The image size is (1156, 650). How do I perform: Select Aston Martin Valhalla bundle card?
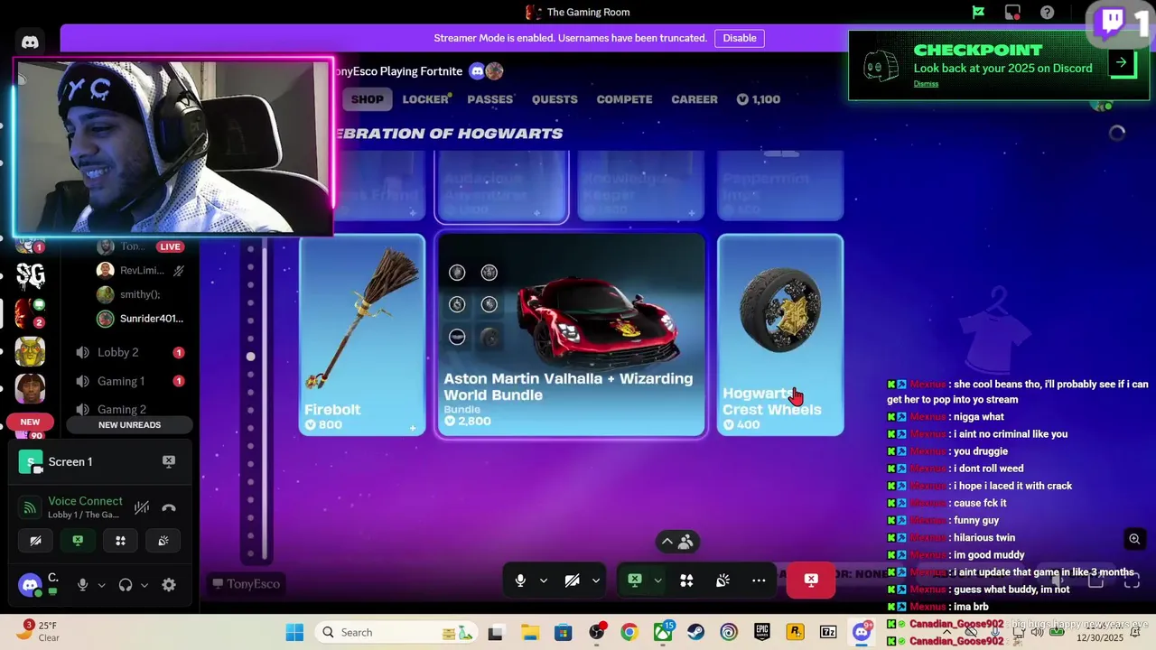(571, 335)
